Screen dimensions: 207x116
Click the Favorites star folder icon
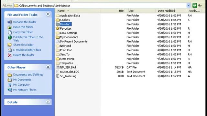[58, 28]
